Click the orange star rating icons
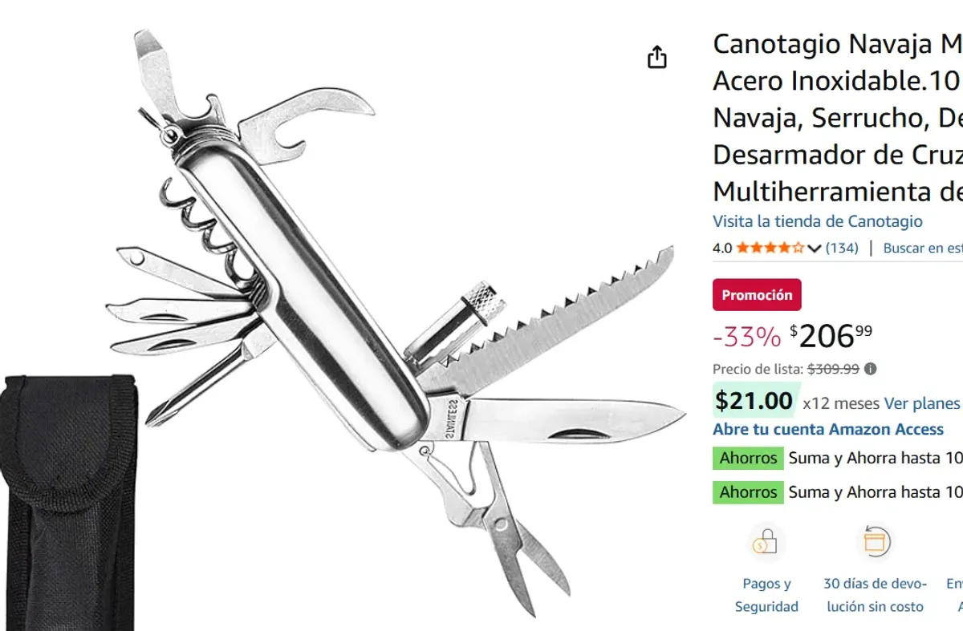This screenshot has width=963, height=631. [x=770, y=248]
